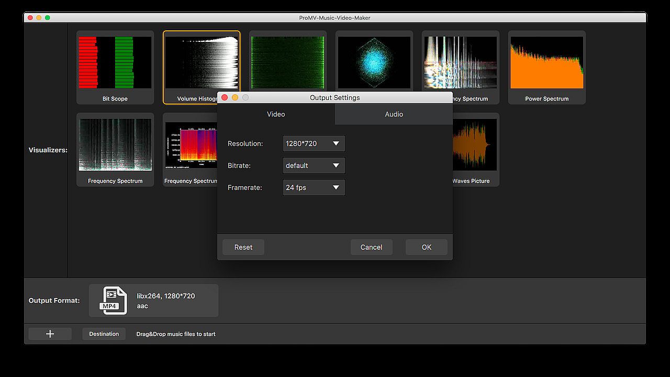670x377 pixels.
Task: Select the Bit Scope visualizer
Action: (x=115, y=67)
